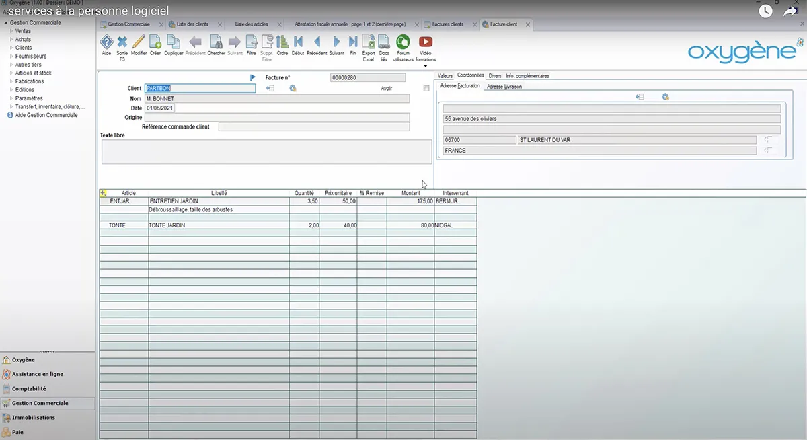Open the Vidéo formations dropdown arrow

point(426,66)
